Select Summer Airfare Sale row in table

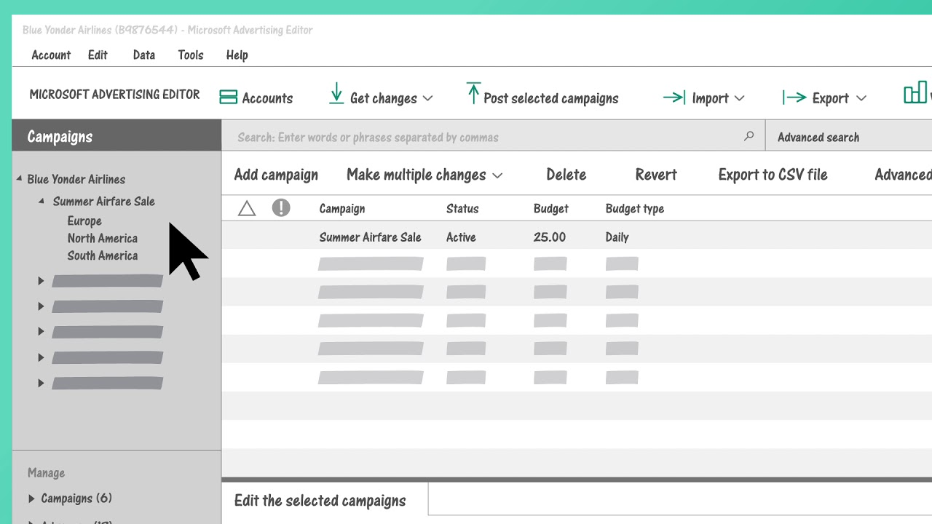577,237
